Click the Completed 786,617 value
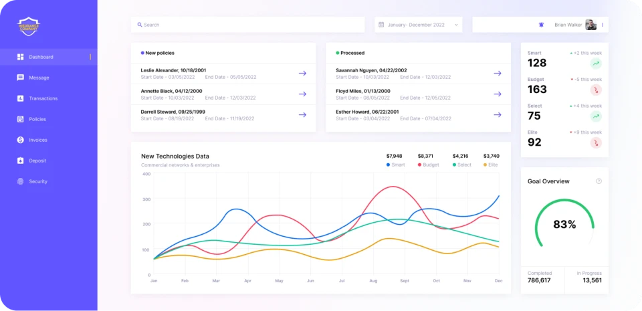This screenshot has width=642, height=311. (539, 280)
